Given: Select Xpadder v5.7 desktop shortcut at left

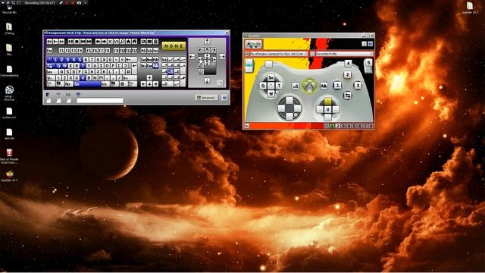Looking at the screenshot, I should pos(9,175).
